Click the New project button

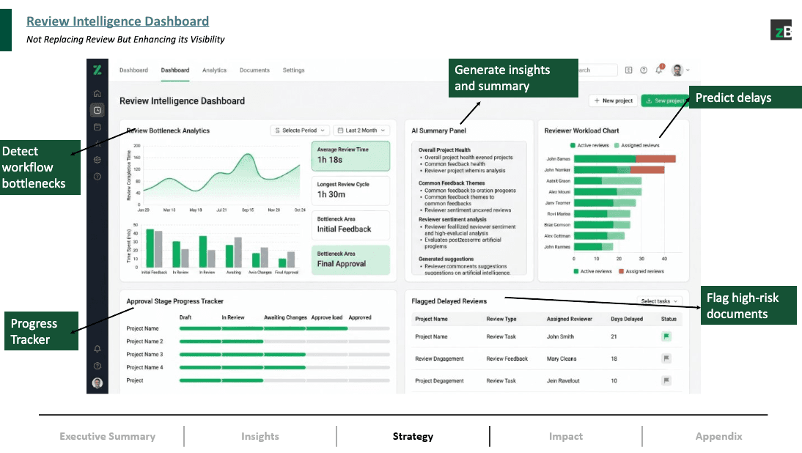[614, 100]
